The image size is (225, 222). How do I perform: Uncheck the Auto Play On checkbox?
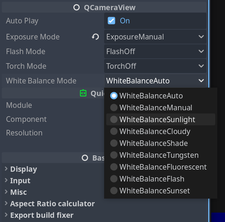tap(111, 21)
